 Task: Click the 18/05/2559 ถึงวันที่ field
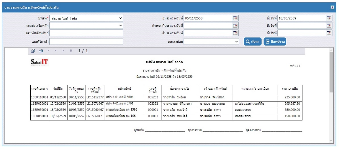pyautogui.click(x=302, y=18)
